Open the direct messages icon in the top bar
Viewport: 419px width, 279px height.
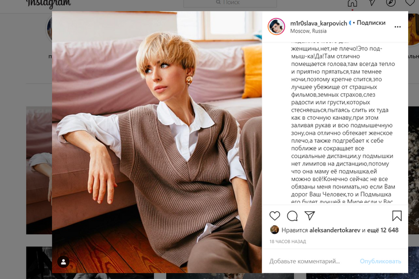[x=372, y=2]
